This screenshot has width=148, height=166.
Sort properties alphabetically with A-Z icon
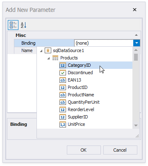[x=23, y=25]
